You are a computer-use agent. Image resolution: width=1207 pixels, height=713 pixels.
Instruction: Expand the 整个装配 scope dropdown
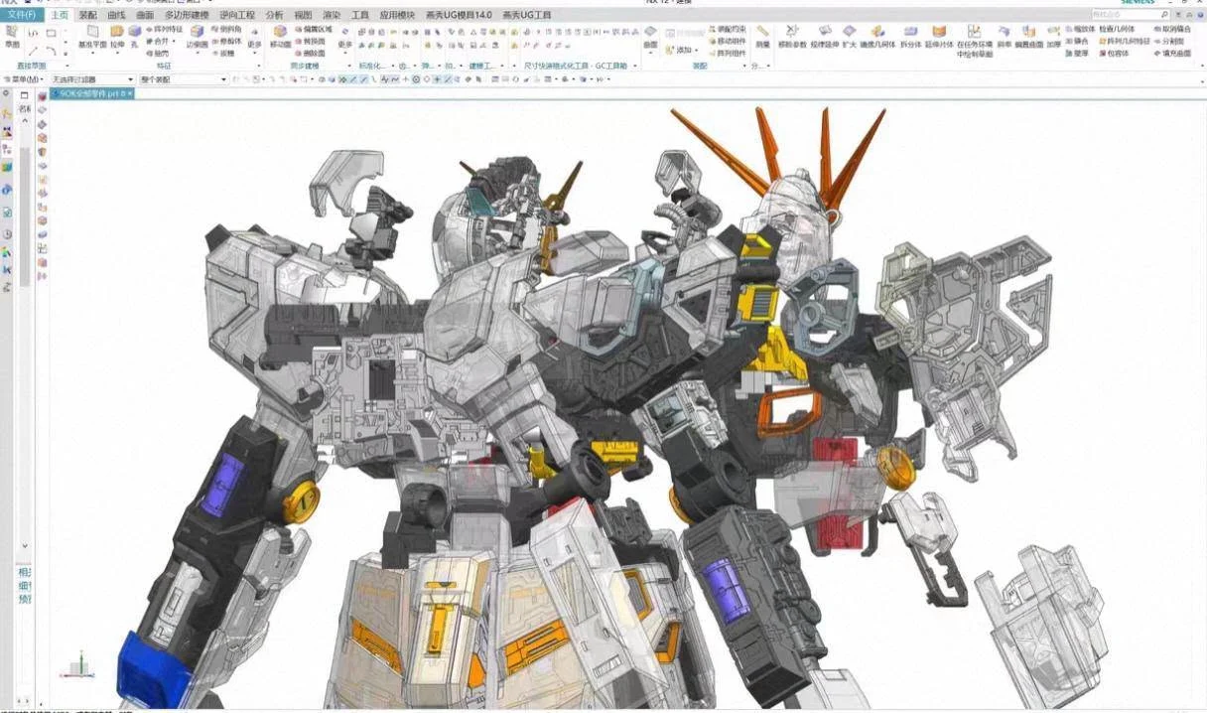tap(183, 79)
